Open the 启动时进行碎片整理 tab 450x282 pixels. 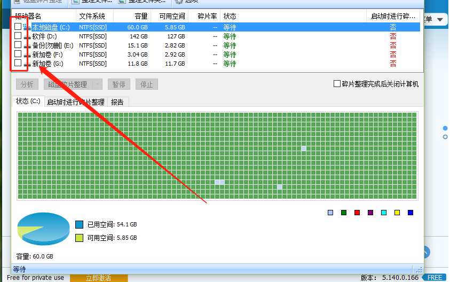tap(76, 102)
